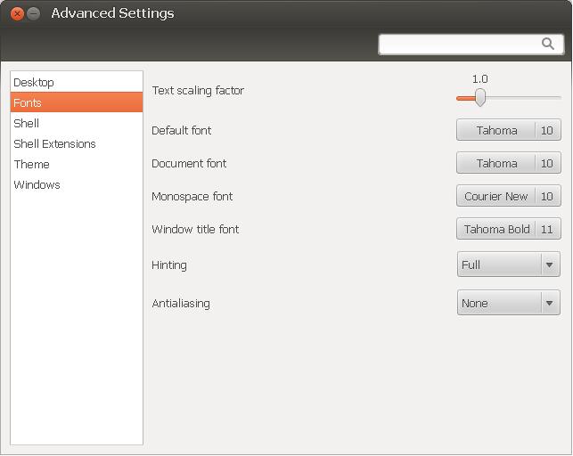
Task: Focus the search input field
Action: coord(471,45)
